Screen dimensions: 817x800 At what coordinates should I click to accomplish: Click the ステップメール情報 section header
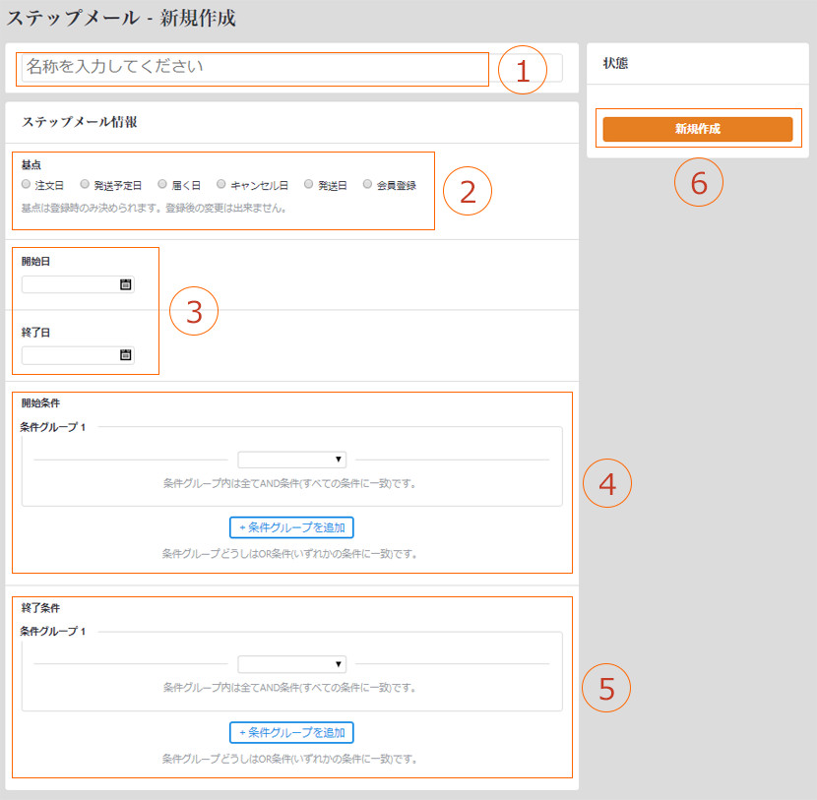pyautogui.click(x=80, y=123)
